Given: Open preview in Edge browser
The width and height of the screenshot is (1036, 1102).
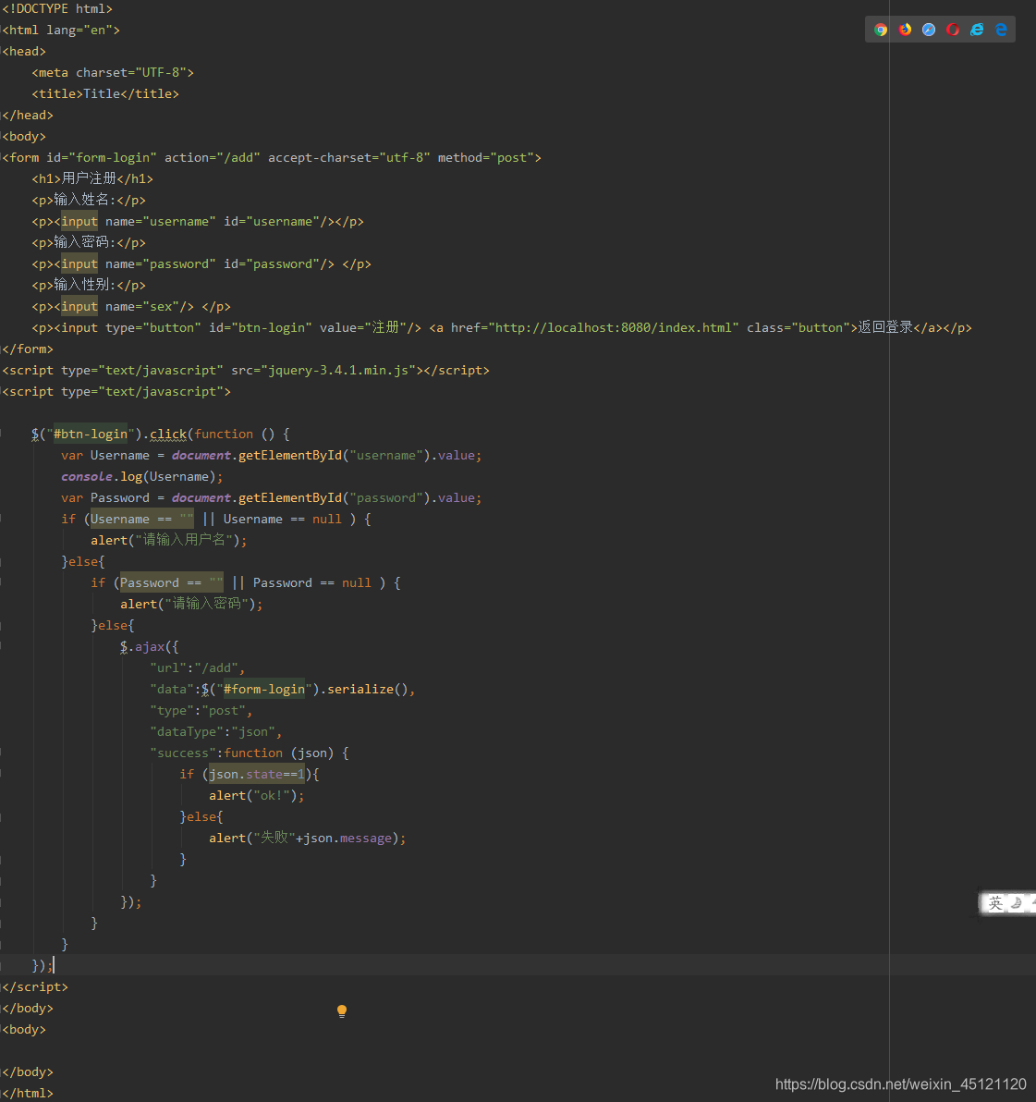Looking at the screenshot, I should (x=1001, y=30).
